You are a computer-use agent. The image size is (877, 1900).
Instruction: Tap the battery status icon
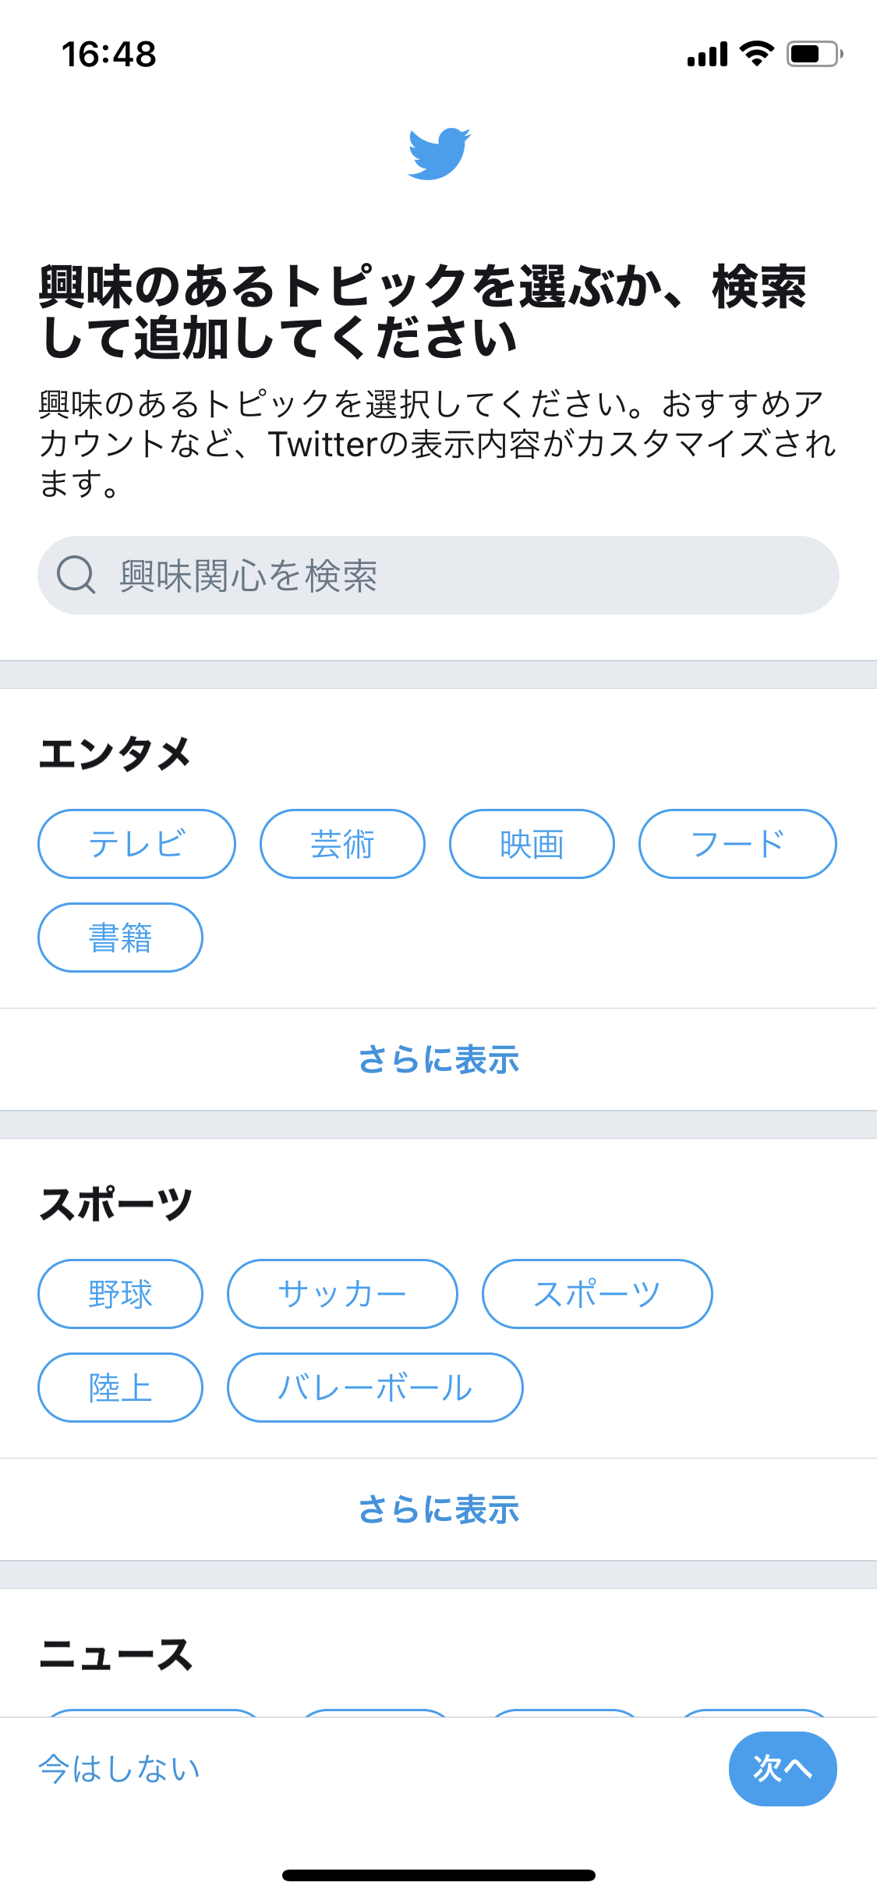[x=814, y=54]
